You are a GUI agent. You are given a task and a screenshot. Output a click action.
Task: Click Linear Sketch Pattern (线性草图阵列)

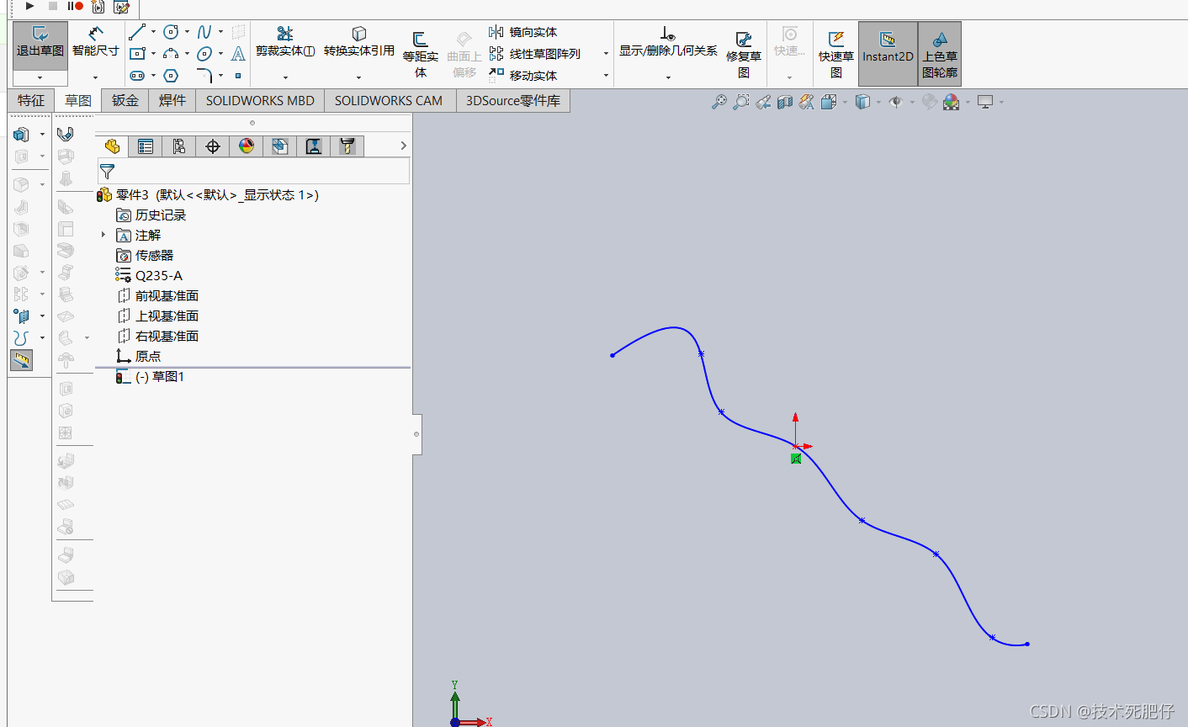click(535, 54)
